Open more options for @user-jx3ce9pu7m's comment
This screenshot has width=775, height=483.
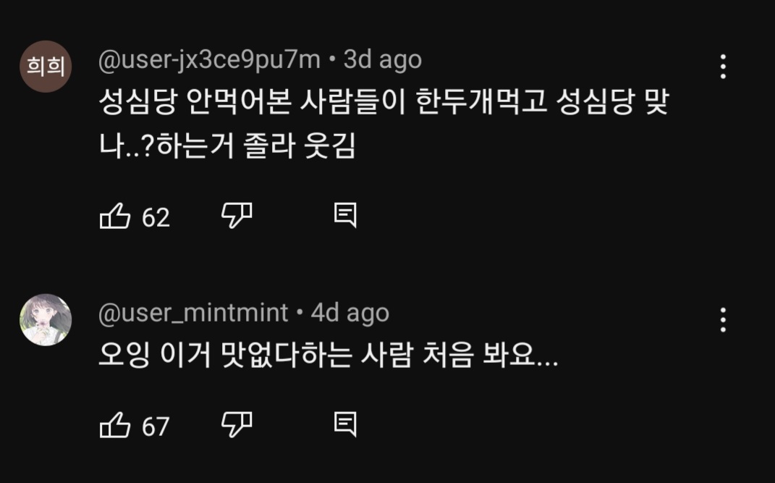pos(722,67)
